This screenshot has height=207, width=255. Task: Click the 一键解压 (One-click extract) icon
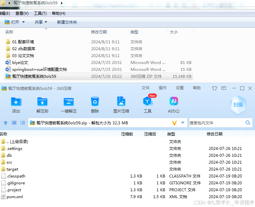pyautogui.click(x=68, y=102)
